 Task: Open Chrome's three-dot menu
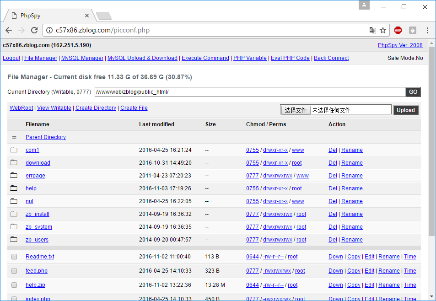pyautogui.click(x=427, y=30)
